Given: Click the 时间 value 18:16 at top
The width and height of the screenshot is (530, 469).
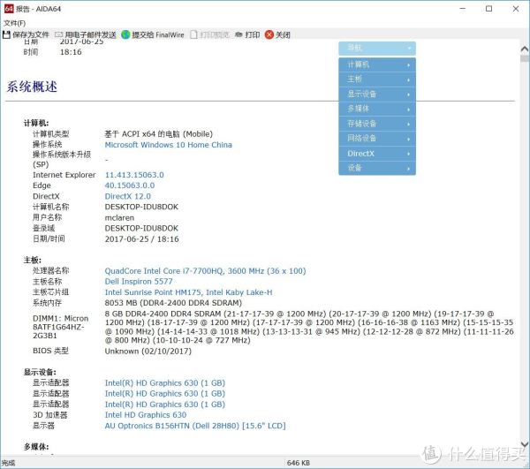Looking at the screenshot, I should pos(71,52).
